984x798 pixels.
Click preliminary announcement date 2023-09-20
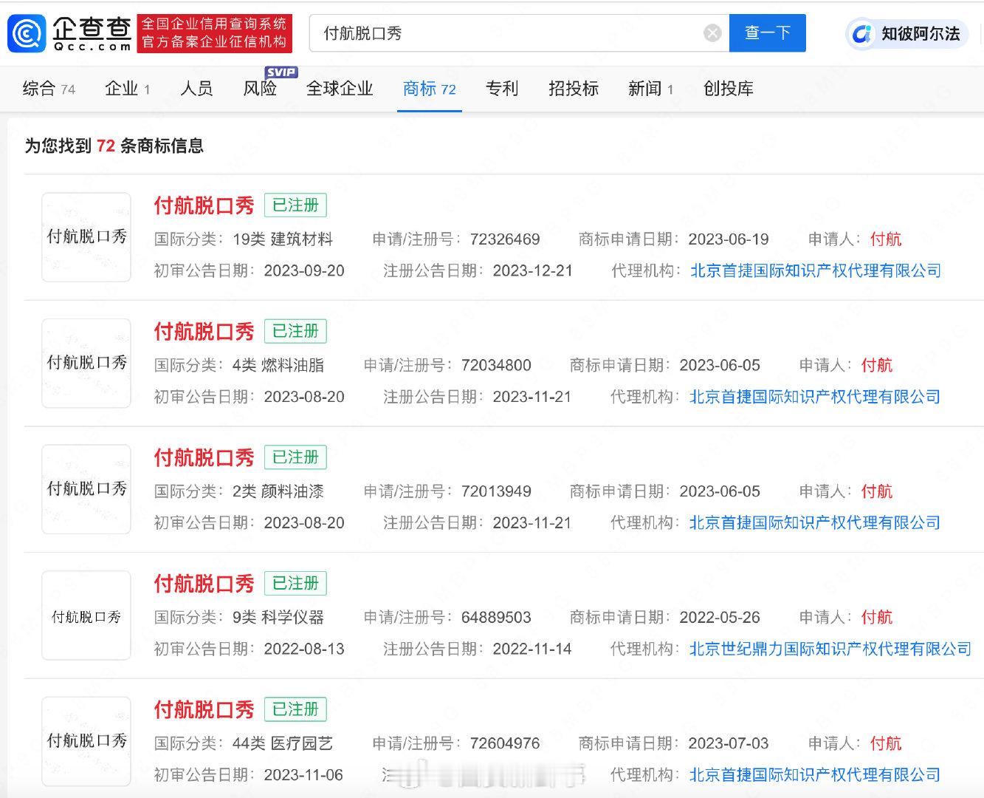pos(304,271)
